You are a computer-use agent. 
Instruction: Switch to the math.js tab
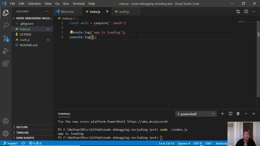[126, 12]
